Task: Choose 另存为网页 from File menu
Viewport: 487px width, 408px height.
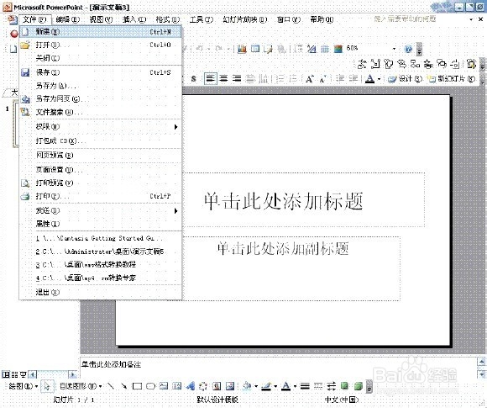Action: [100, 98]
